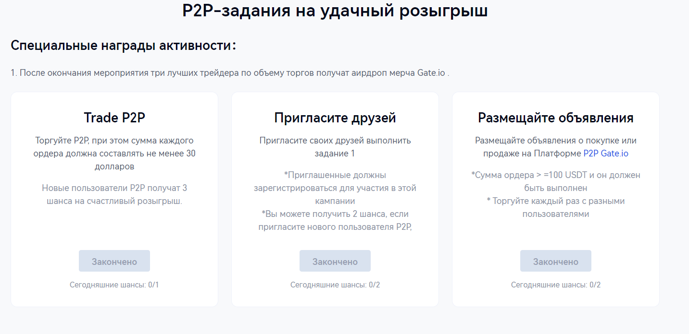
Task: Click Сегодняшние шансы: 0/2 under Пригласите друзей
Action: coord(335,285)
